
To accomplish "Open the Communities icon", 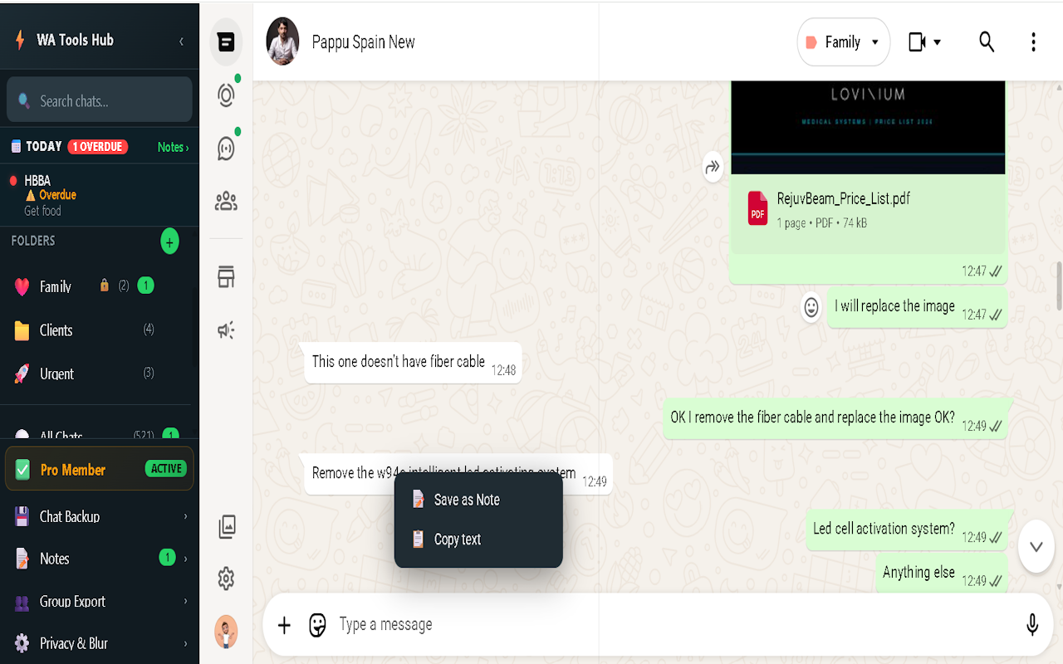I will (225, 201).
